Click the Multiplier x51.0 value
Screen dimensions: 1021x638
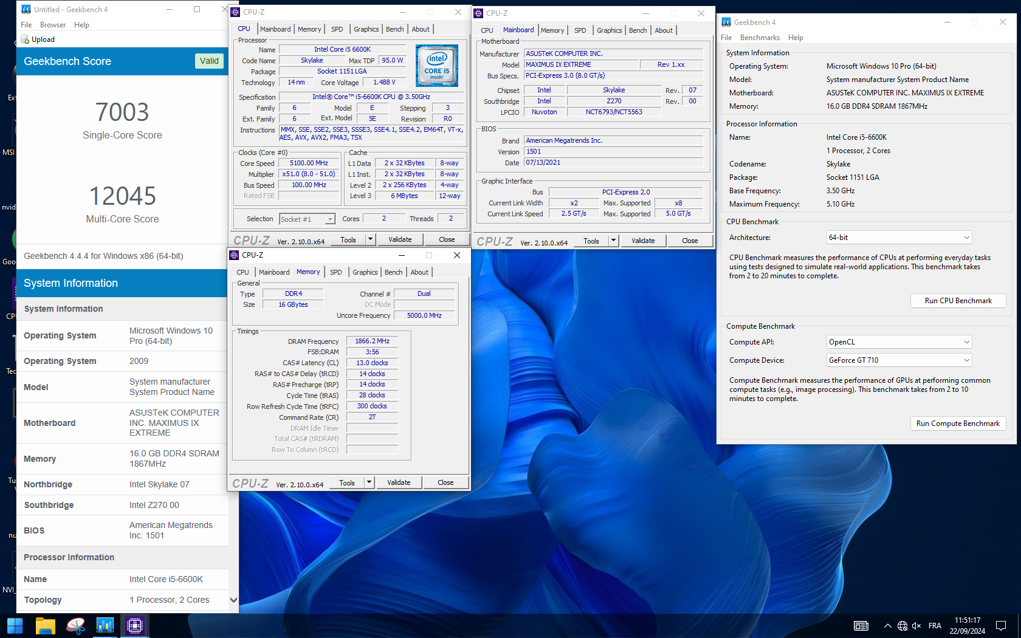coord(309,174)
